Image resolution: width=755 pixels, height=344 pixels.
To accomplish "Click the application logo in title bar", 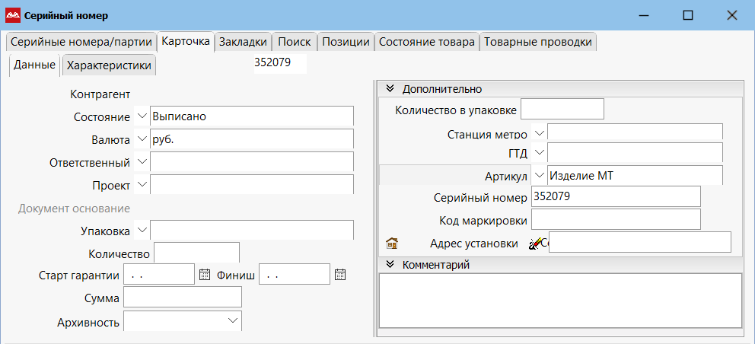I will tap(13, 15).
